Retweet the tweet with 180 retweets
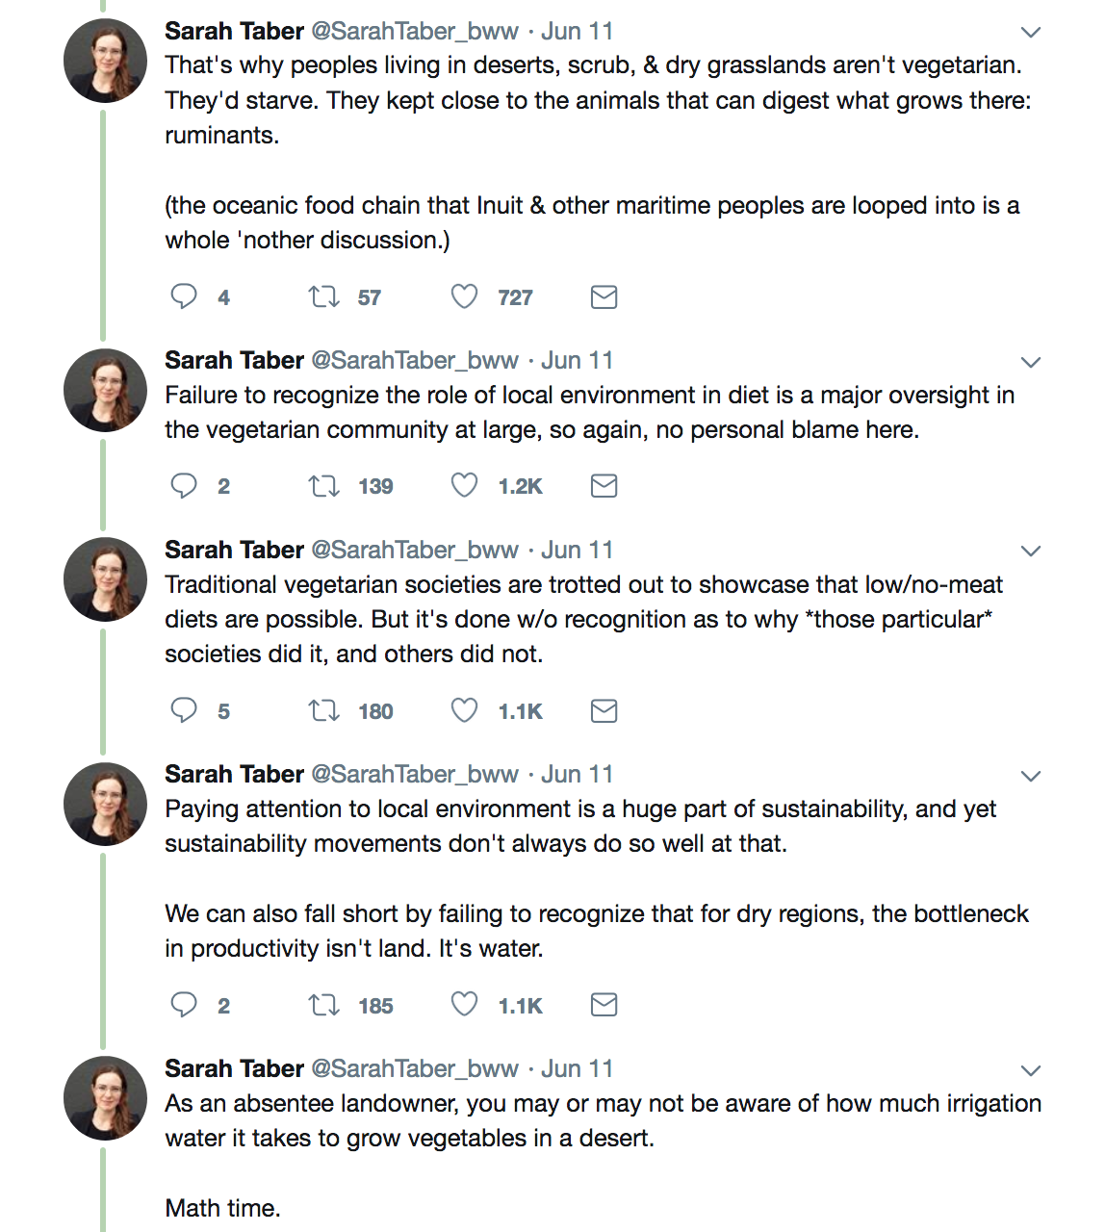1105x1232 pixels. [x=323, y=710]
